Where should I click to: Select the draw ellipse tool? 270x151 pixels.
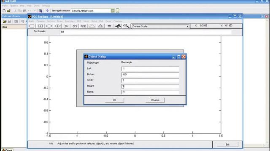(x=49, y=26)
